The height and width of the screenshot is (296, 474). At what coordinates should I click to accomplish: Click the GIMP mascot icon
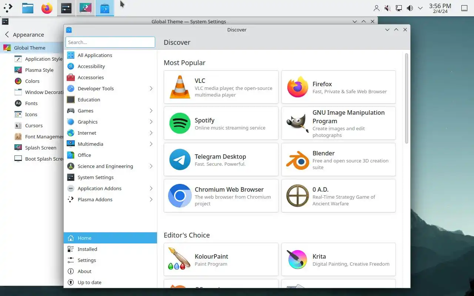point(297,123)
